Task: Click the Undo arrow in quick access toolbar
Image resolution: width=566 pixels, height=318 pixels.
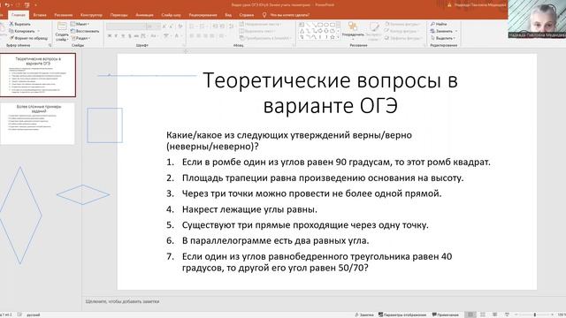Action: click(7, 5)
